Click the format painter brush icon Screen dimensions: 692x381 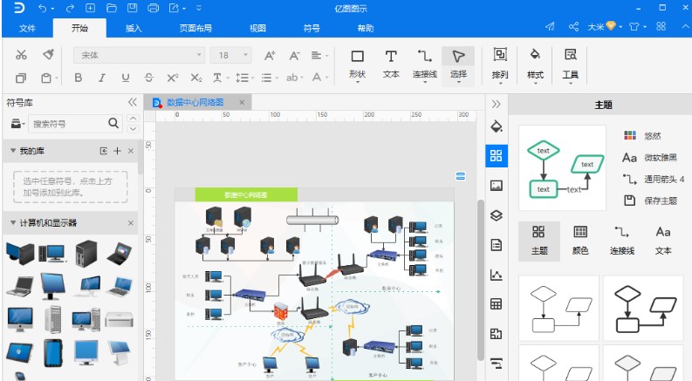pyautogui.click(x=49, y=55)
